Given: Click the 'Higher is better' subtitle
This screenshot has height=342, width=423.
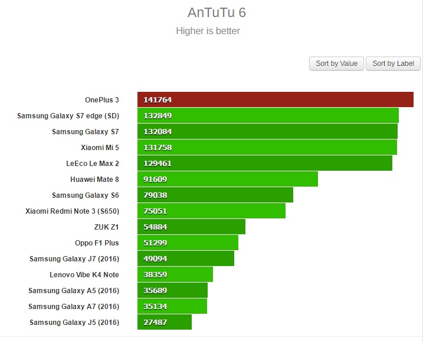Looking at the screenshot, I should (208, 31).
